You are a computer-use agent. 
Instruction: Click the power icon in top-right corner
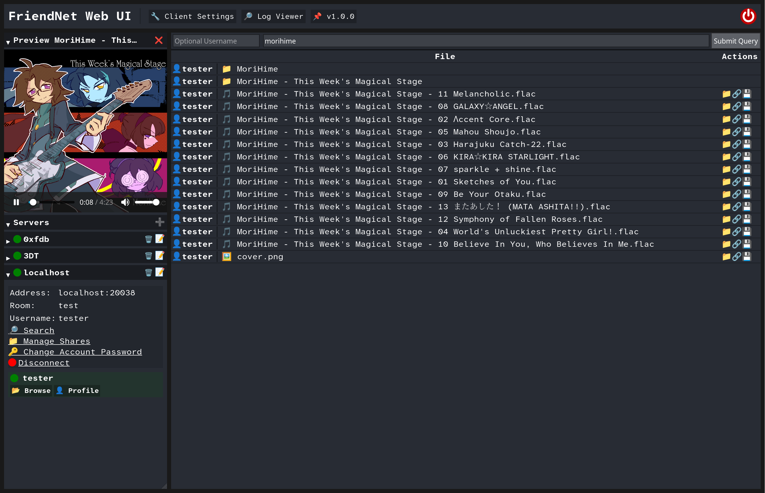click(x=749, y=16)
